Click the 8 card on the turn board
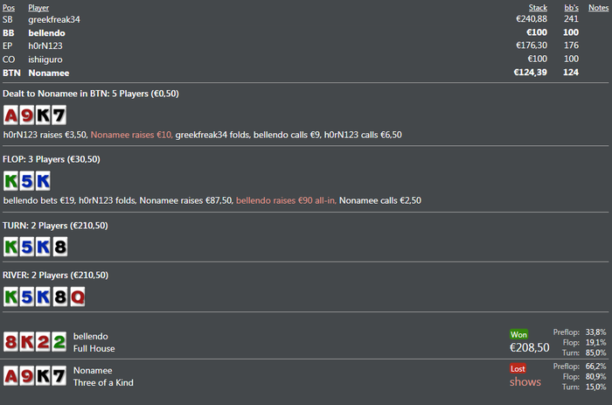This screenshot has height=405, width=612. (59, 246)
